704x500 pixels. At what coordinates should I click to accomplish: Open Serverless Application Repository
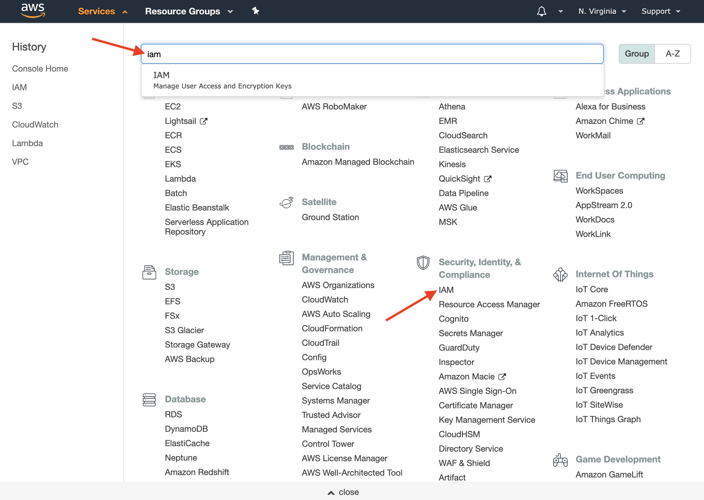click(206, 227)
